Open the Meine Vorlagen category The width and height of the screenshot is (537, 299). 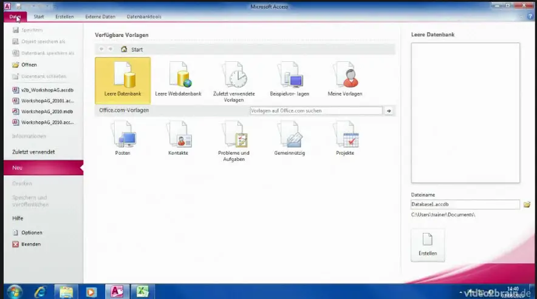tap(345, 81)
